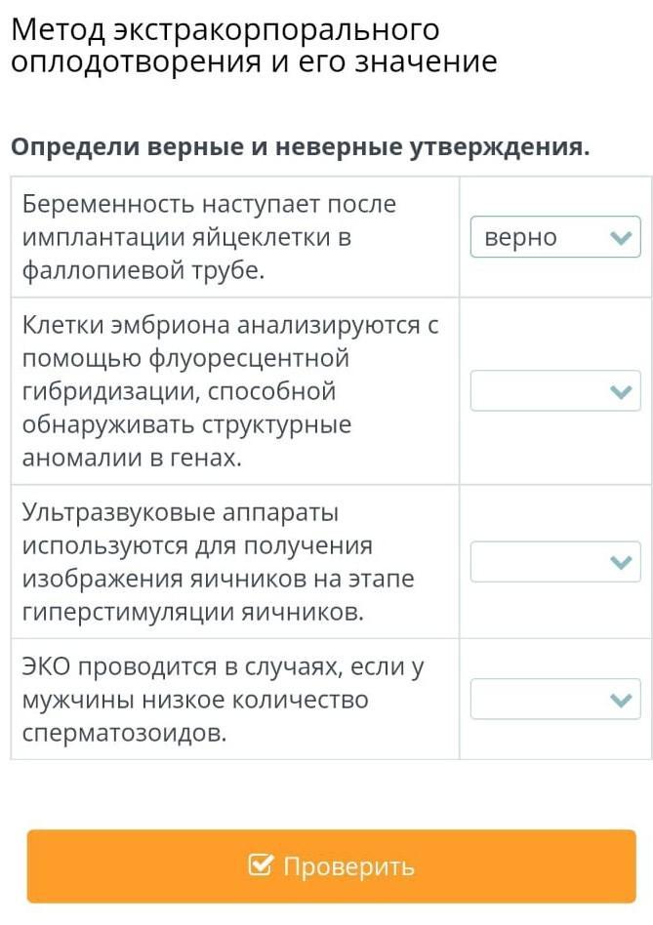Viewport: 653px width, 925px height.
Task: Open the dropdown showing верно
Action: 553,237
